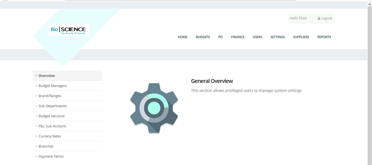Click the chevron beside Curreny Rates
This screenshot has height=165, width=372.
[36, 136]
